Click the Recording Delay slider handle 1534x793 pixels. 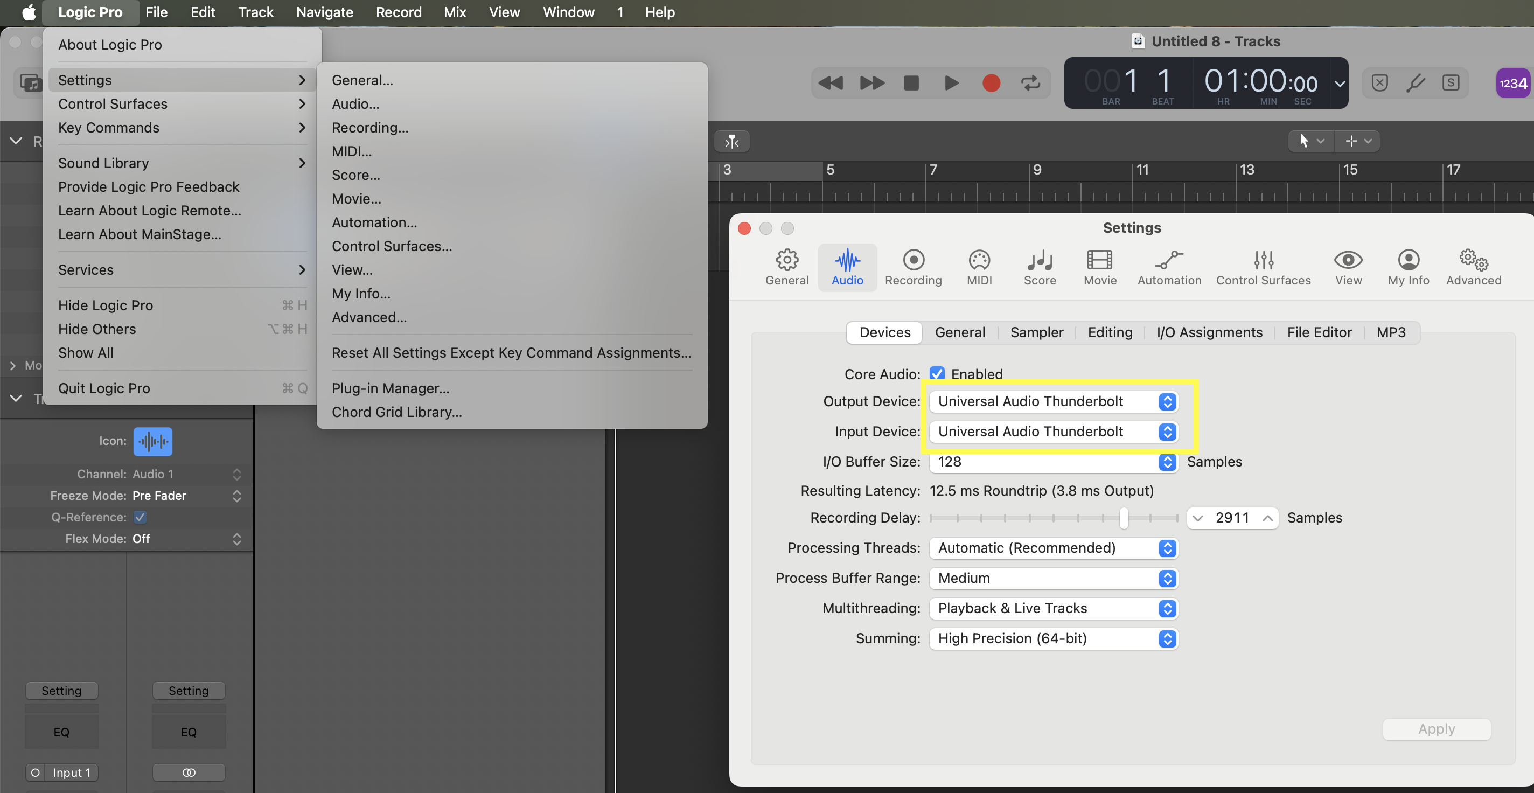pos(1123,518)
